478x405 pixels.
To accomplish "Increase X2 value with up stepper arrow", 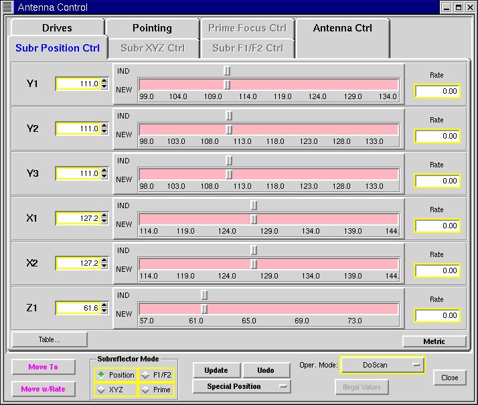I will pos(104,260).
